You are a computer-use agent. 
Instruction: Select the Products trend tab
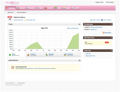[x=35, y=55]
